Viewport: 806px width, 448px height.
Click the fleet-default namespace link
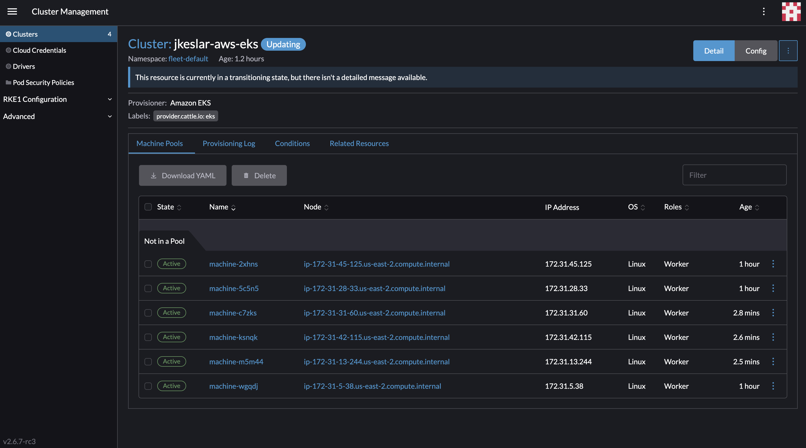click(x=188, y=59)
